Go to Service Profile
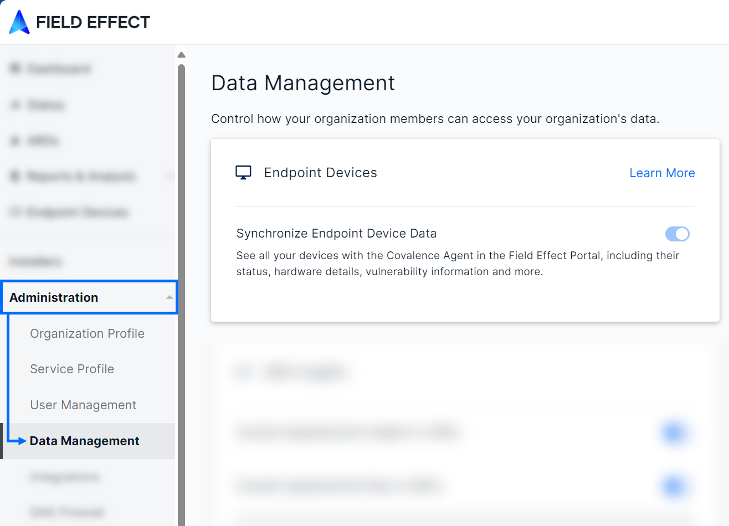 tap(72, 369)
